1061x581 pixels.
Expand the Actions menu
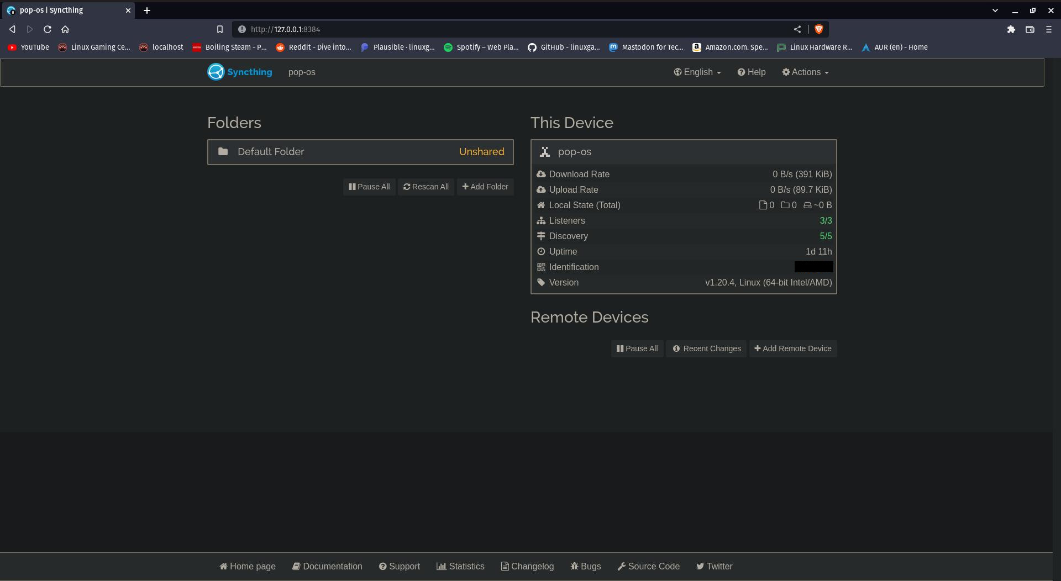(805, 72)
